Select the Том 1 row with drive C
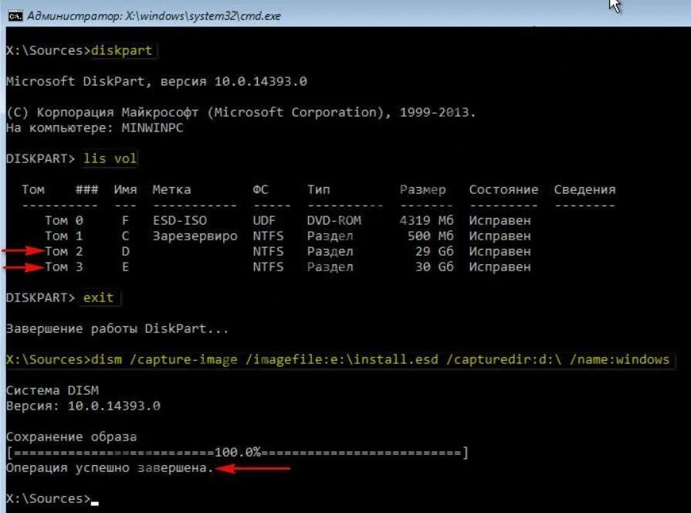The width and height of the screenshot is (691, 513). tap(232, 236)
